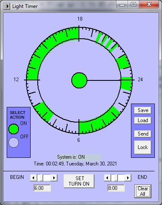
Task: Click the Save button
Action: tap(143, 110)
